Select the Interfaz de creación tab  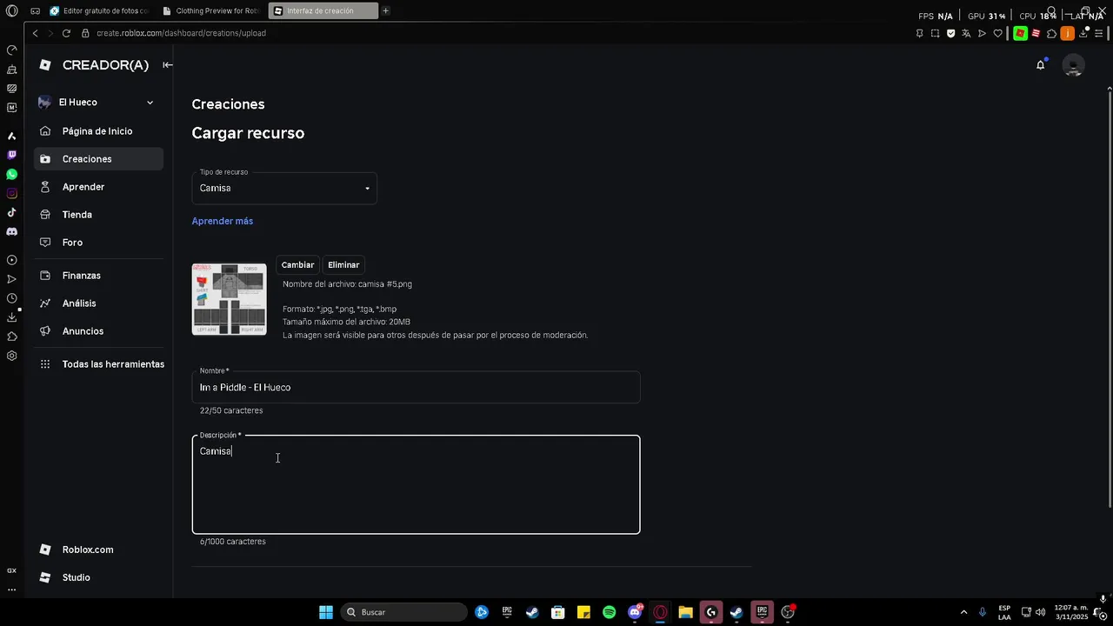point(323,11)
